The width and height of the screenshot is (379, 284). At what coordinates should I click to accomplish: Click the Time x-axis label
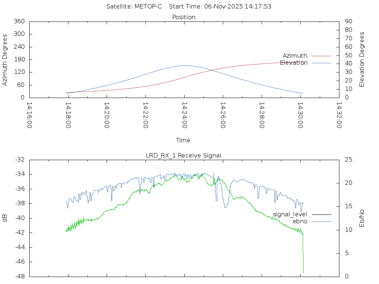tap(183, 140)
